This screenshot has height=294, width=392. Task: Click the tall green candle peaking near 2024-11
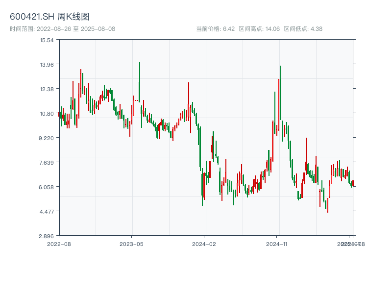pos(281,93)
